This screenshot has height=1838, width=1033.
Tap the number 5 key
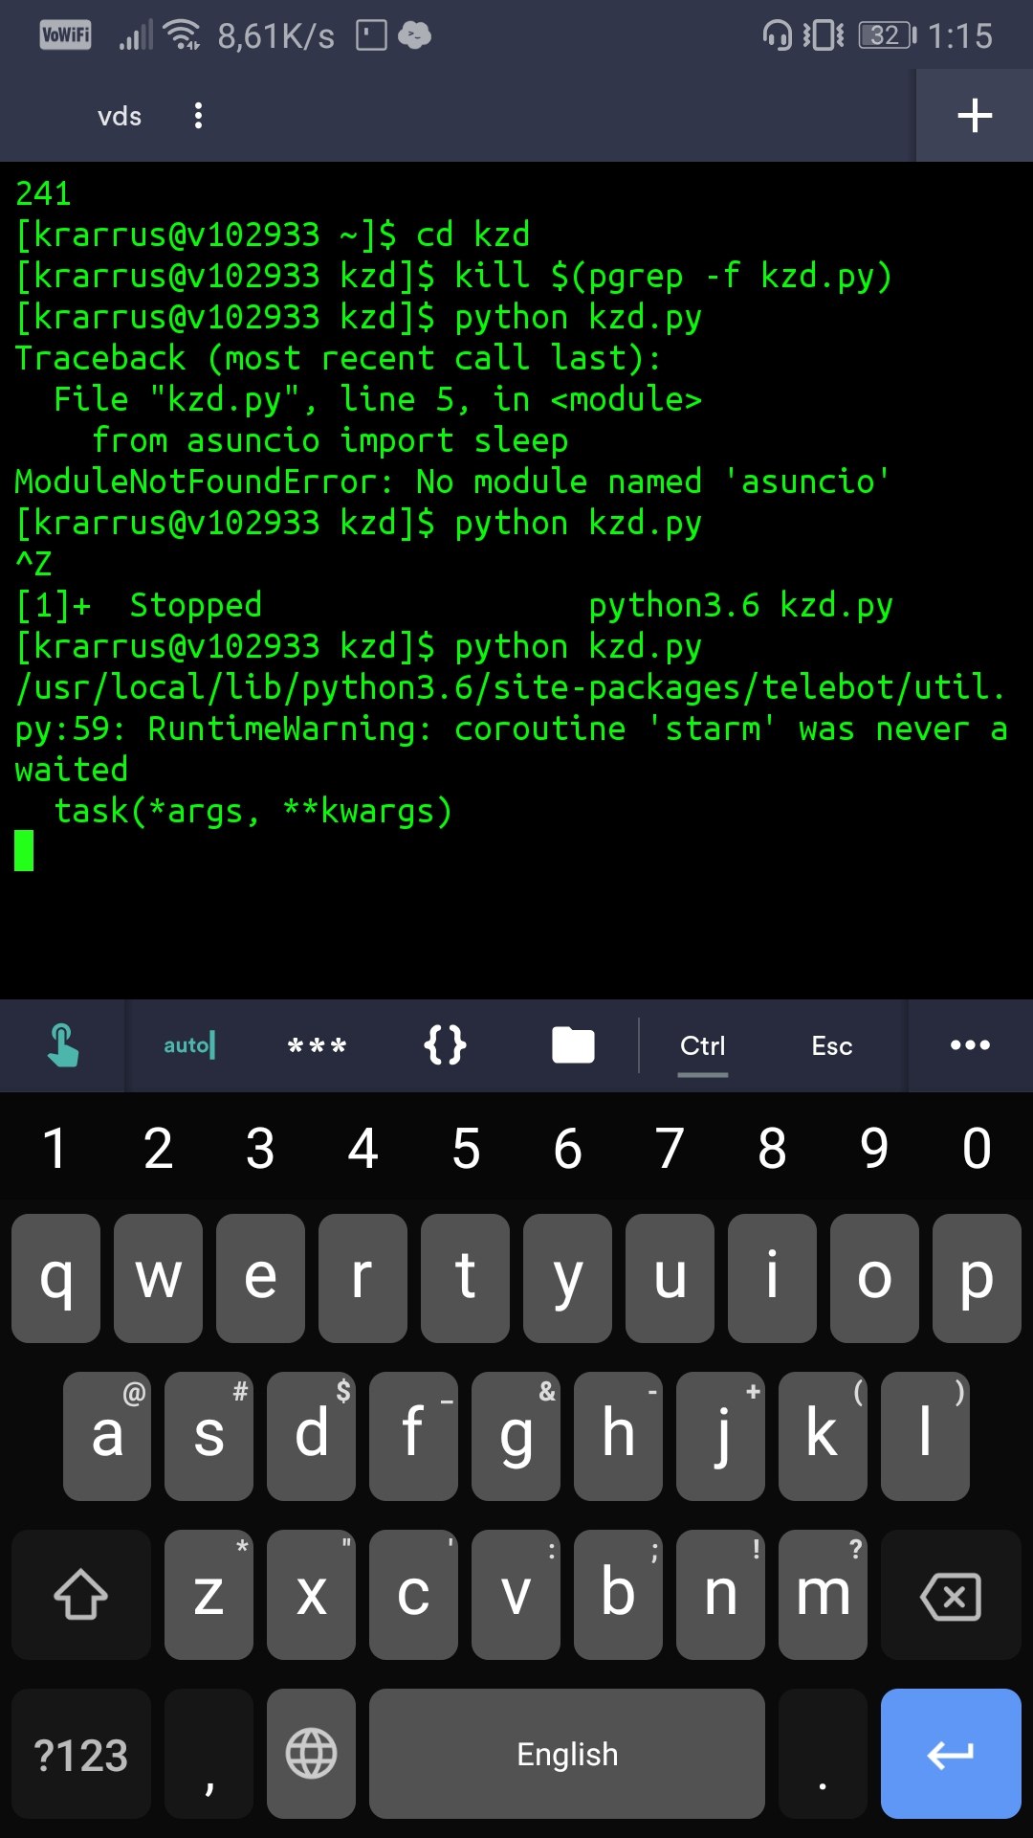click(x=466, y=1148)
